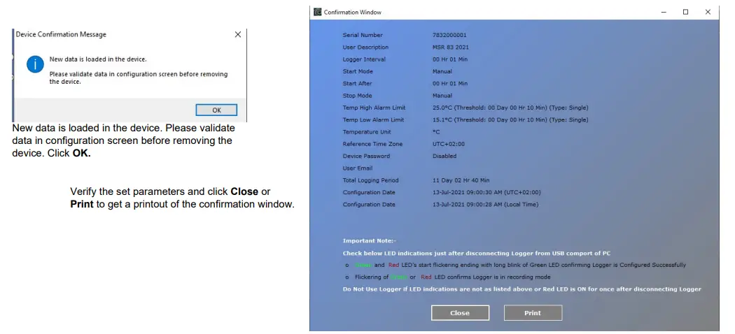Click the Start After label
735x334 pixels.
pos(358,84)
